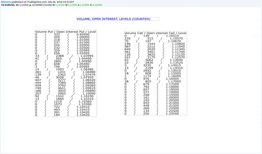Click the price change +0.00445 (+0.4%)
The image size is (262, 154).
(42, 5)
